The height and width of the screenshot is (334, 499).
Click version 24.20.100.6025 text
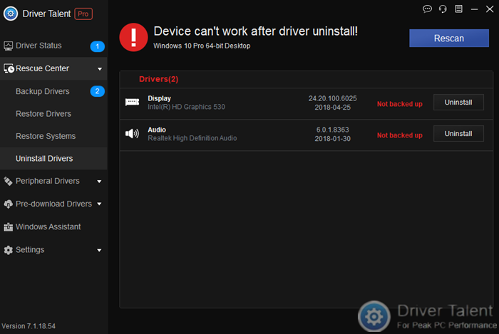333,98
